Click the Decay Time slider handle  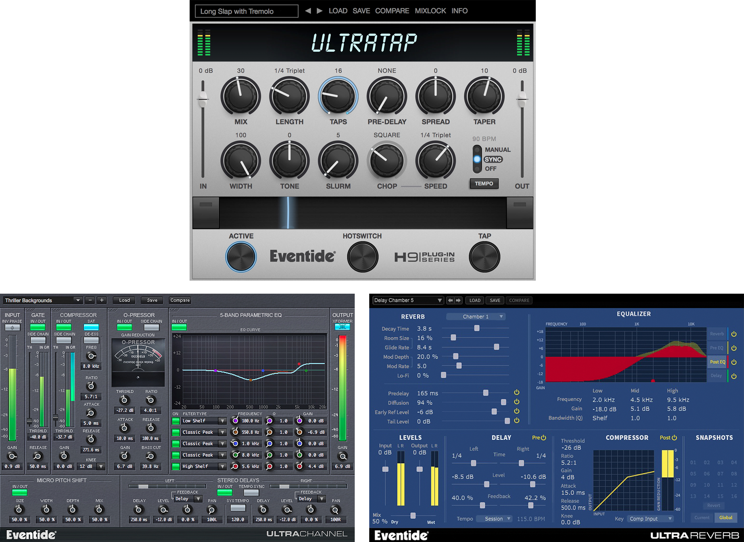477,328
